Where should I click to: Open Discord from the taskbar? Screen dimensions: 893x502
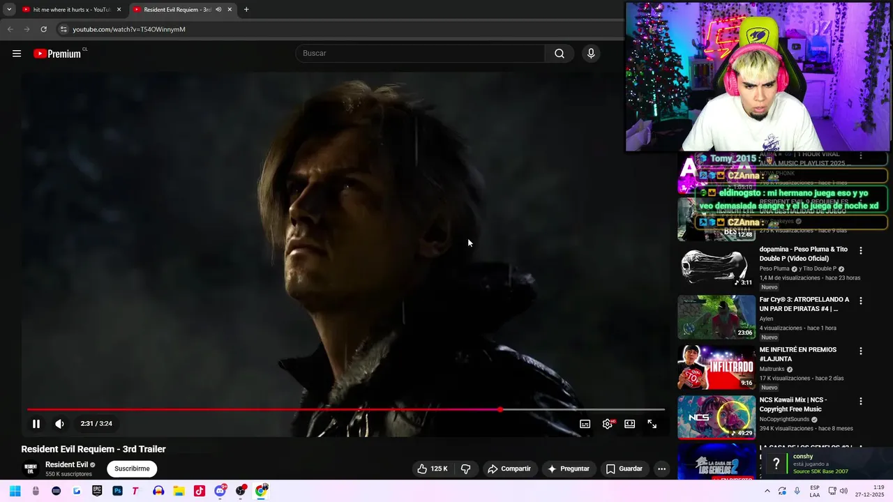point(220,491)
